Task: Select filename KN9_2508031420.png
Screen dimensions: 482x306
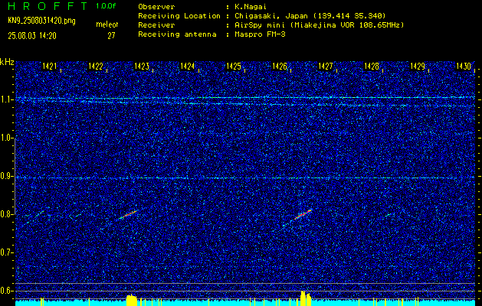Action: coord(41,21)
